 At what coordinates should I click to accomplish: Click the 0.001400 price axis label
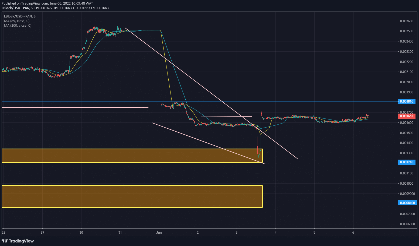click(x=406, y=143)
